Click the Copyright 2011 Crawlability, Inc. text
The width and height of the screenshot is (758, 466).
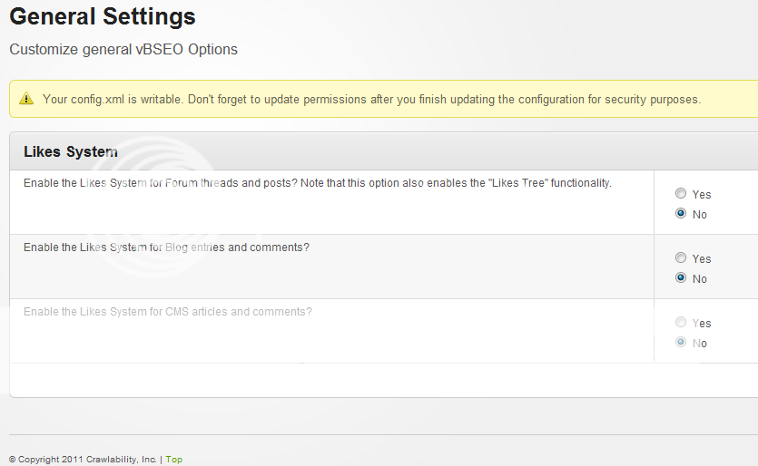(x=83, y=460)
